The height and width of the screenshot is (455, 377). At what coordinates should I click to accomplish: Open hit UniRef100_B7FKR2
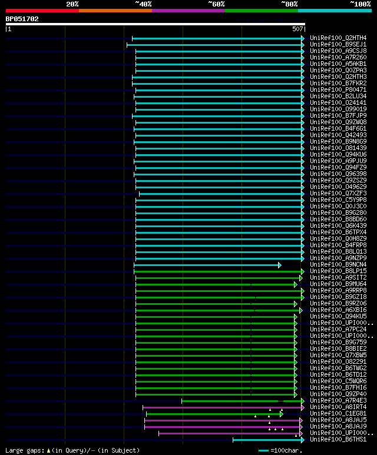point(338,83)
